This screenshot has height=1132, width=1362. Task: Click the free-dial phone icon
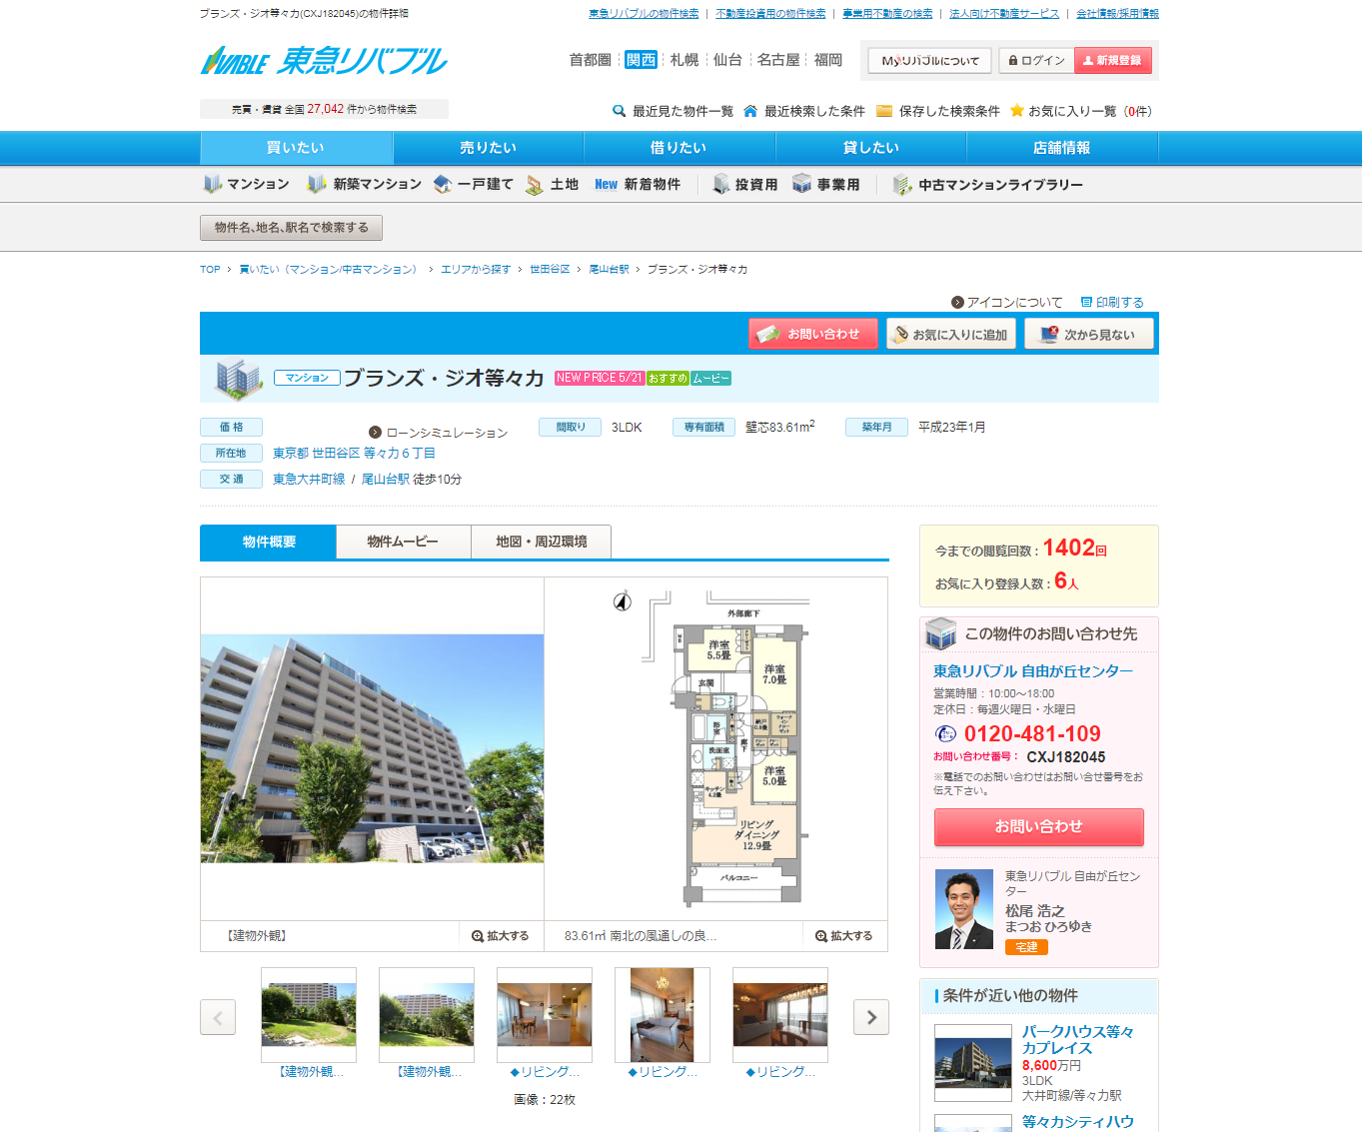[x=945, y=733]
